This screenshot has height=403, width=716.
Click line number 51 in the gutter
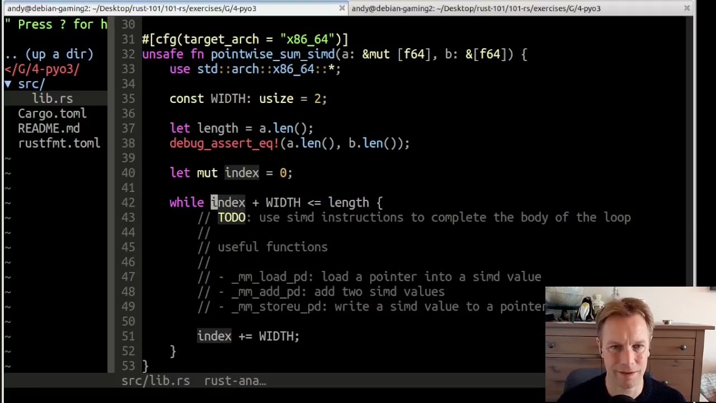[128, 336]
